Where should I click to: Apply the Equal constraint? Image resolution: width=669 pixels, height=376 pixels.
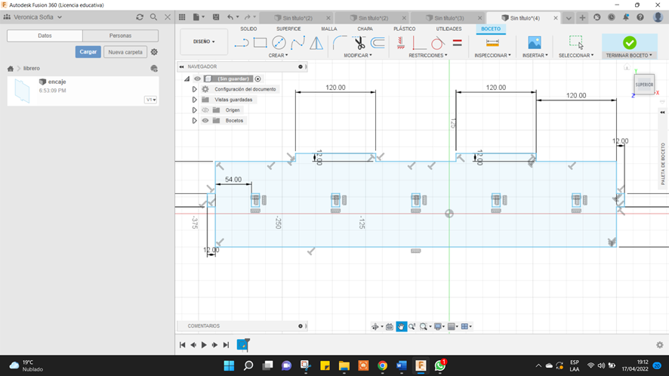(x=457, y=43)
